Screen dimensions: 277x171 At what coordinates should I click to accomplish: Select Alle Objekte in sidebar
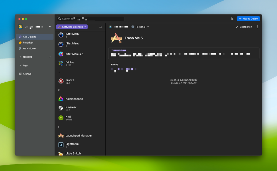(29, 37)
